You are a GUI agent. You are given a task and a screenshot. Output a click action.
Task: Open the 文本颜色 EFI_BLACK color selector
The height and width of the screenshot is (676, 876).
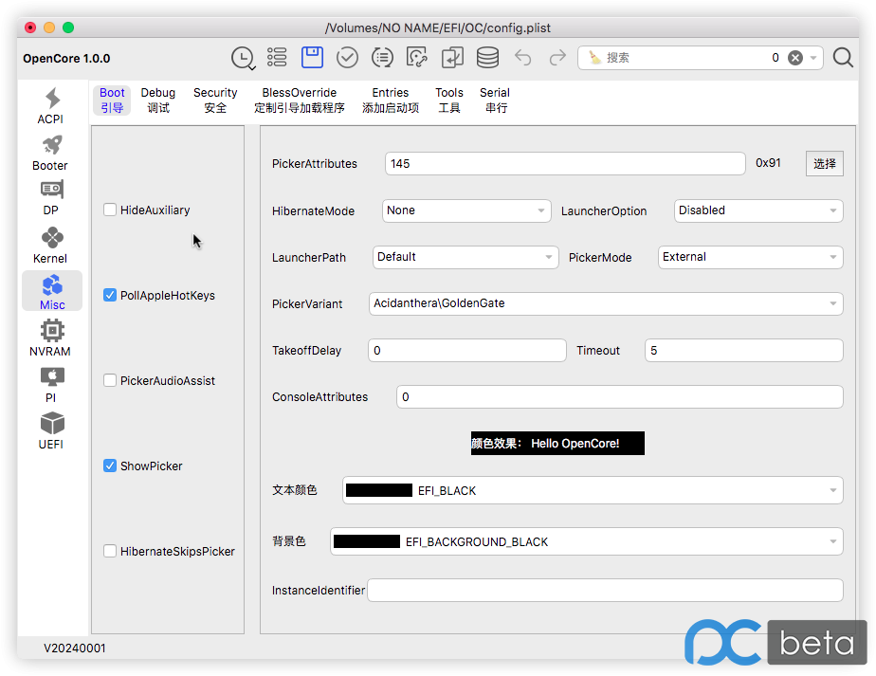click(592, 490)
